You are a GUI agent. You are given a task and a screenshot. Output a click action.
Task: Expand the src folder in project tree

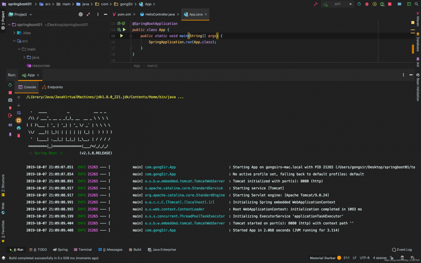point(14,41)
